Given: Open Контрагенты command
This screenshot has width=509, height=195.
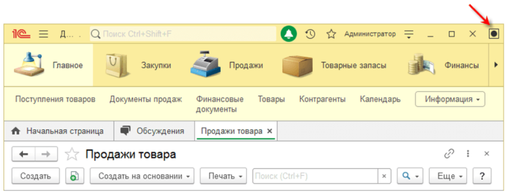Looking at the screenshot, I should pyautogui.click(x=322, y=99).
